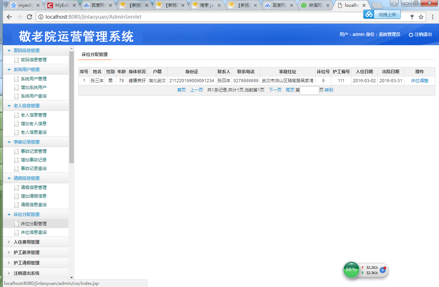This screenshot has height=287, width=439.
Task: Click the 身份证 value 211220199009091234
Action: (192, 81)
